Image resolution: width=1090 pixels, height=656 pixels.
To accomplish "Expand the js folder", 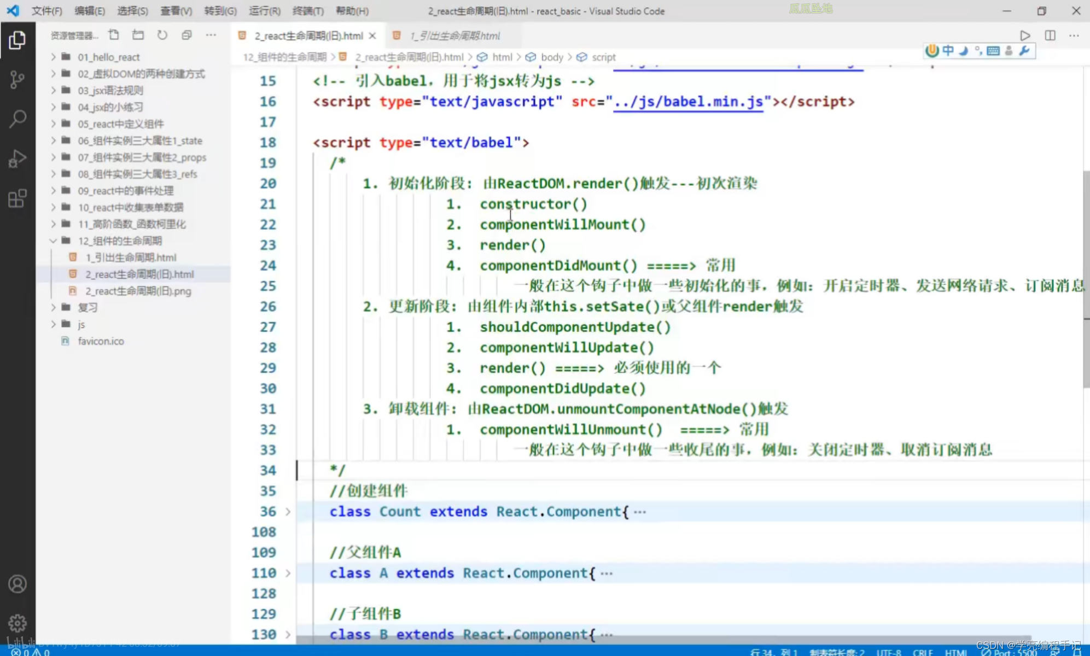I will click(x=53, y=324).
